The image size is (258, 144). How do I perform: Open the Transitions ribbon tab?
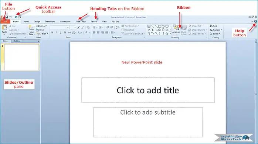(50, 22)
